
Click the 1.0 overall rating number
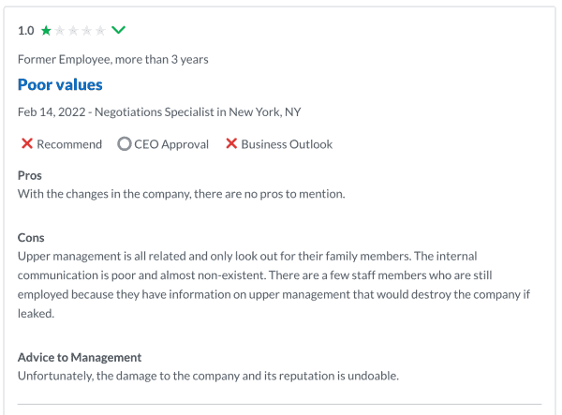click(26, 30)
